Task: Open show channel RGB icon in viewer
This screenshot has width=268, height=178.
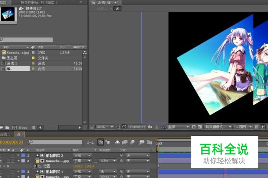Action: coord(163,127)
